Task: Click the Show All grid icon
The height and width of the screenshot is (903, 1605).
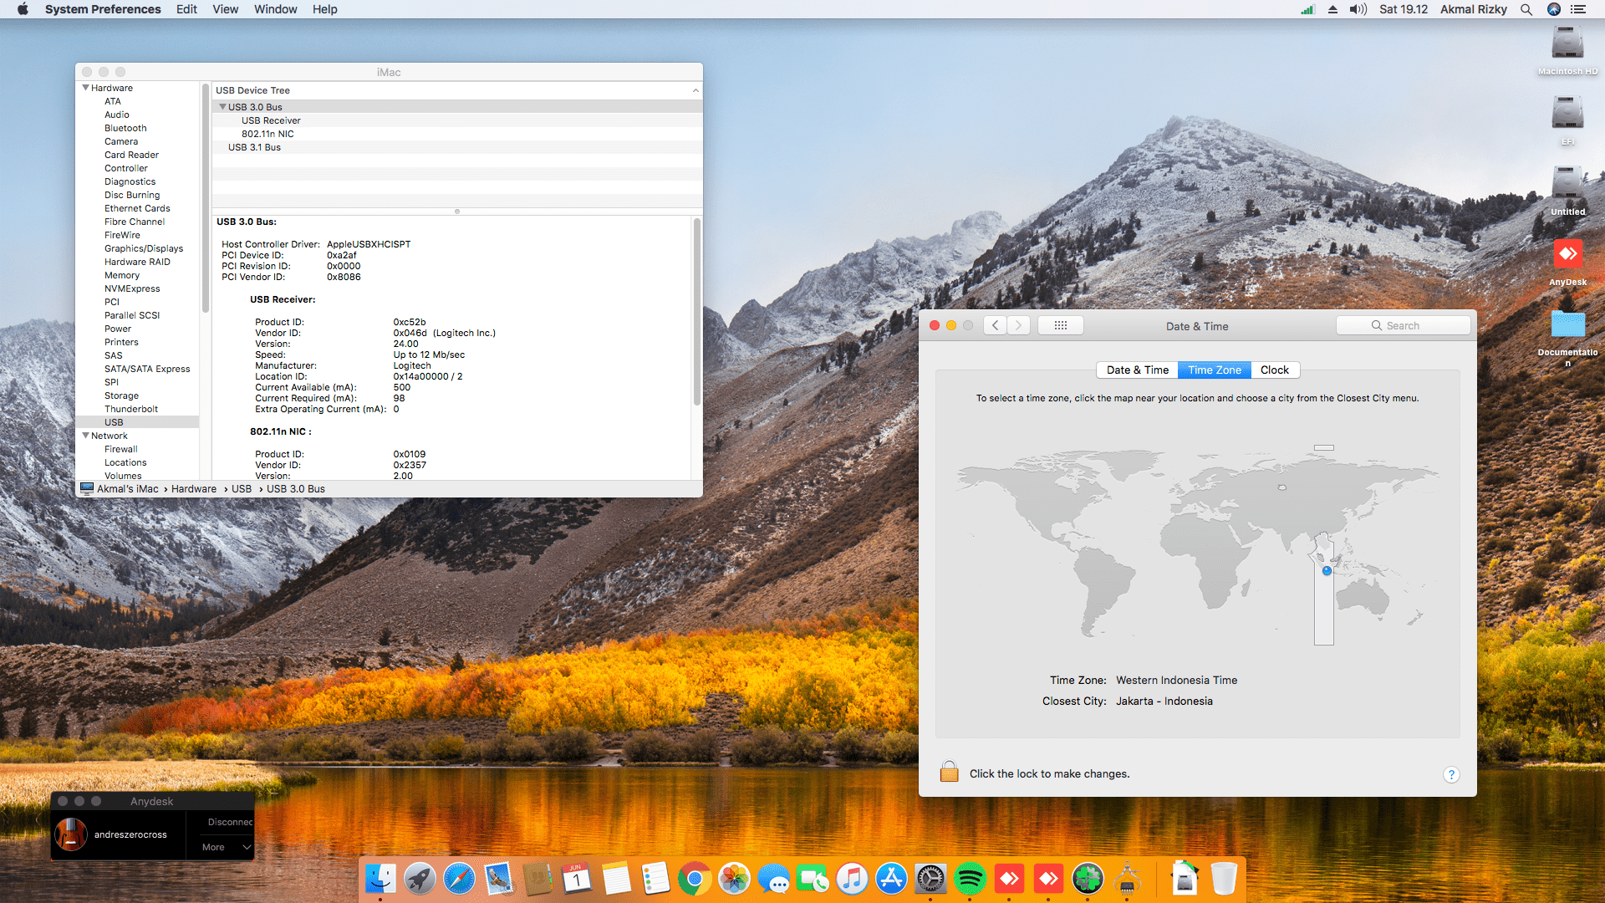Action: point(1060,325)
